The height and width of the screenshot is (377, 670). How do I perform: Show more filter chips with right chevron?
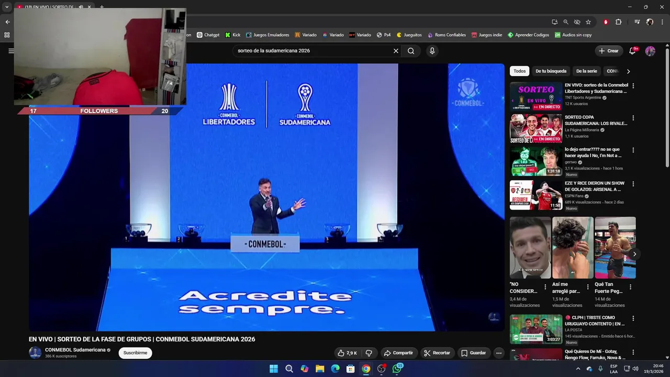(x=628, y=71)
